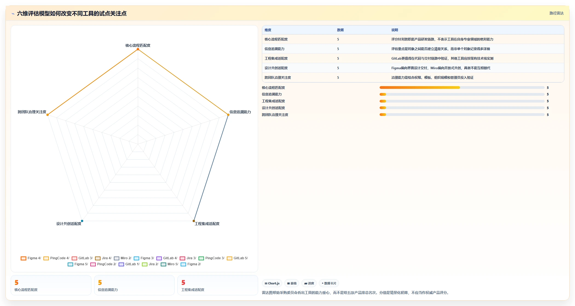Select the 信息追溯能力 table row cell

coord(275,49)
